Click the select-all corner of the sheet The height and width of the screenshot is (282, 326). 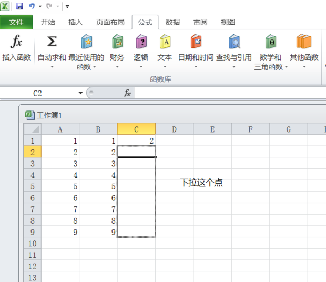33,129
